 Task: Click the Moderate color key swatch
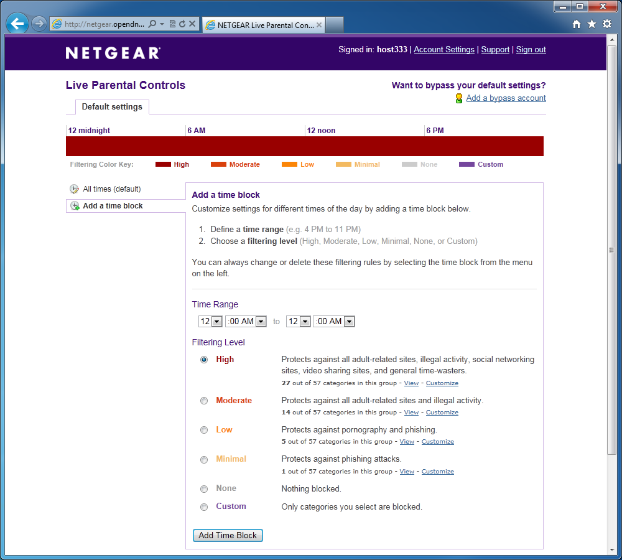(x=218, y=164)
